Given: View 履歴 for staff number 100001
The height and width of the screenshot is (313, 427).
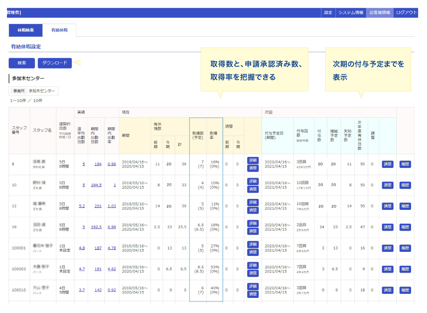Looking at the screenshot, I should click(405, 248).
